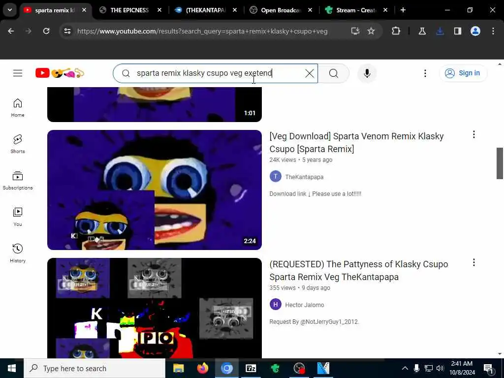Viewport: 504px width, 378px height.
Task: Open a new browser tab
Action: (403, 10)
